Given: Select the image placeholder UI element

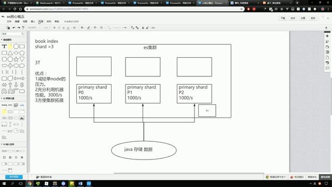Looking at the screenshot, I should (x=22, y=118).
